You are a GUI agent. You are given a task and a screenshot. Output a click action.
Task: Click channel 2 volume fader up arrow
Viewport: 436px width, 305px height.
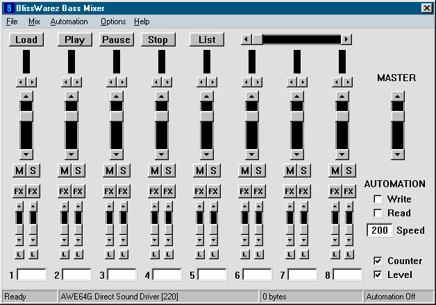72,96
